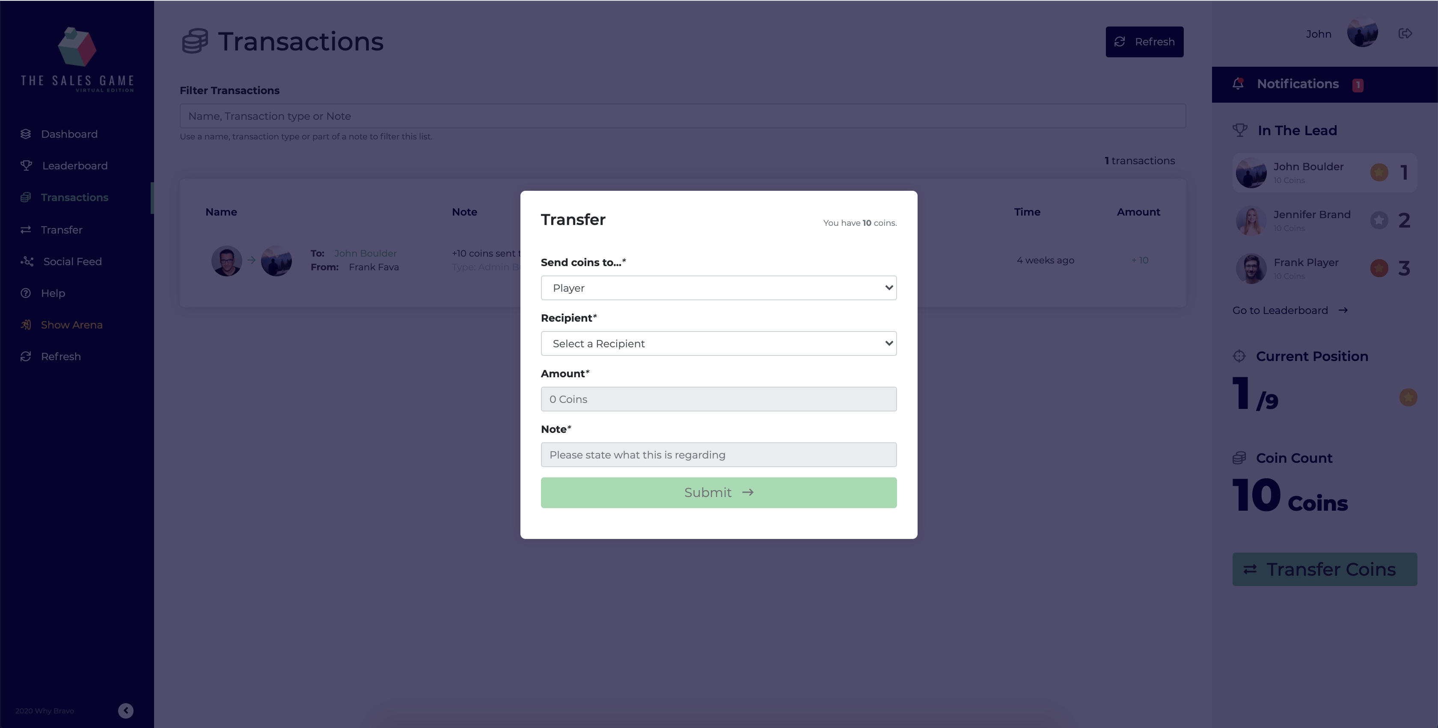Click the Transfer Coins button
The width and height of the screenshot is (1438, 728).
coord(1324,569)
